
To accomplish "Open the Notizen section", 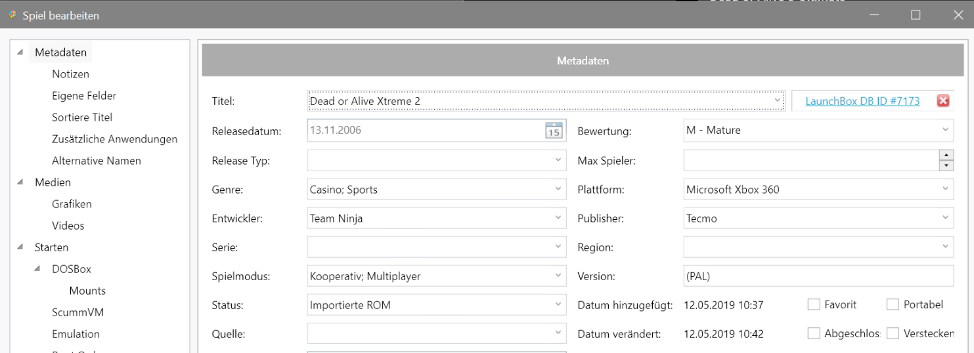I will click(70, 74).
